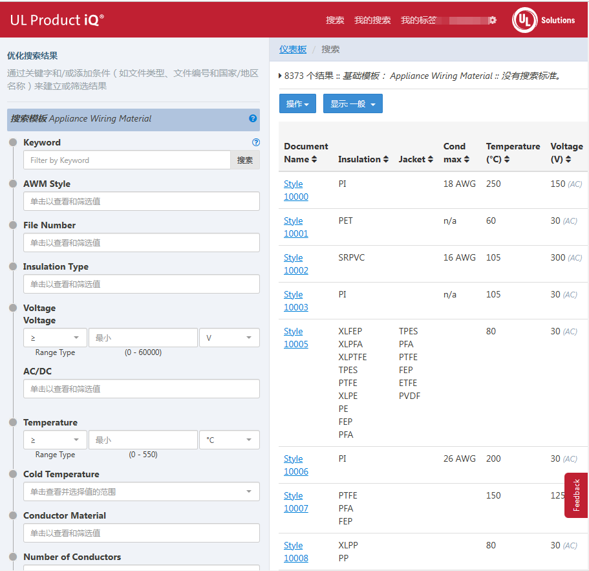The width and height of the screenshot is (589, 571).
Task: Click the settings gear icon in header
Action: point(493,20)
